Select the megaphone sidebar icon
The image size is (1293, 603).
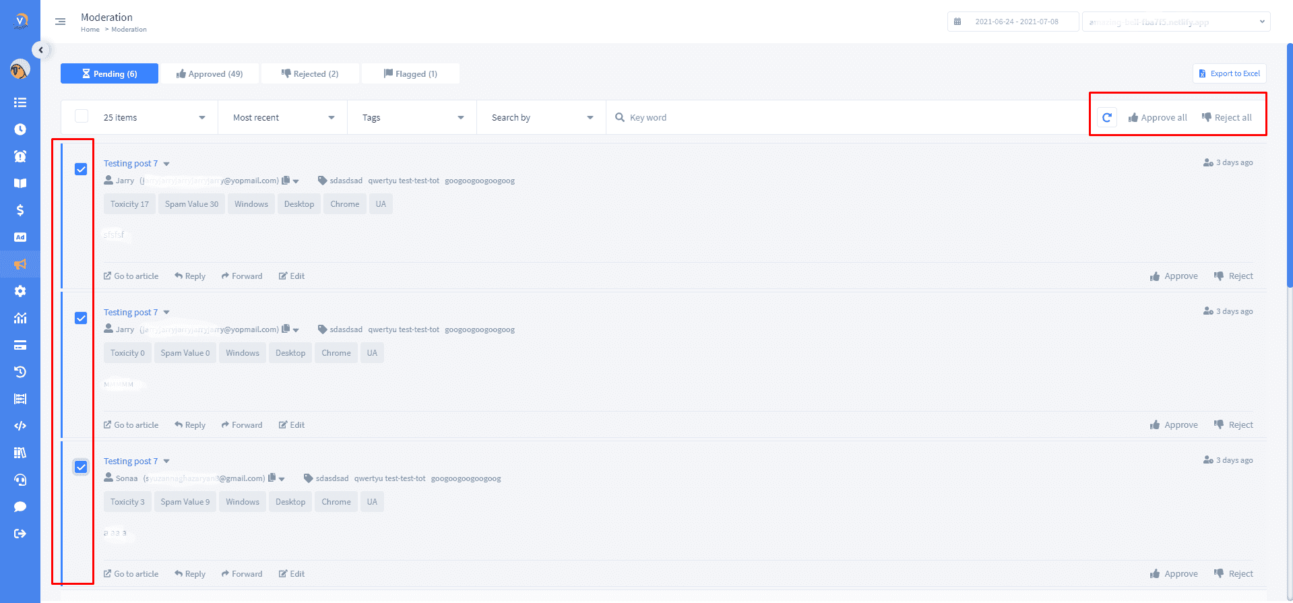coord(20,264)
